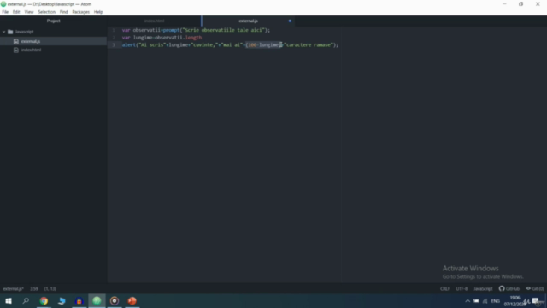This screenshot has height=308, width=547.
Task: Open Google Chrome from the taskbar
Action: [x=44, y=300]
